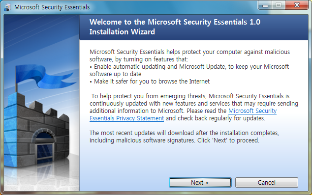Screen dimensions: 312x195
Task: Click the most recent updates paragraph
Action: pos(184,137)
